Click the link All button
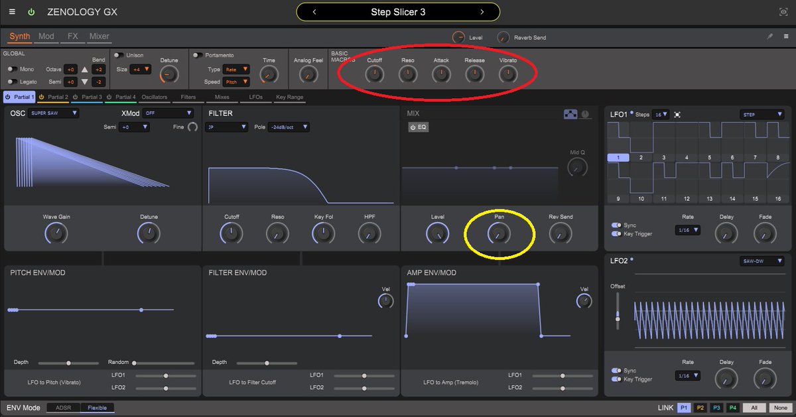The image size is (796, 417). tap(754, 407)
